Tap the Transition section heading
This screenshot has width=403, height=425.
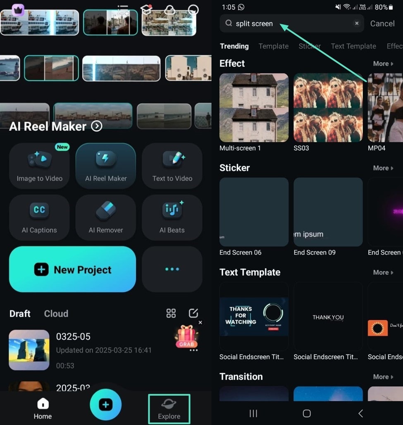pyautogui.click(x=241, y=376)
